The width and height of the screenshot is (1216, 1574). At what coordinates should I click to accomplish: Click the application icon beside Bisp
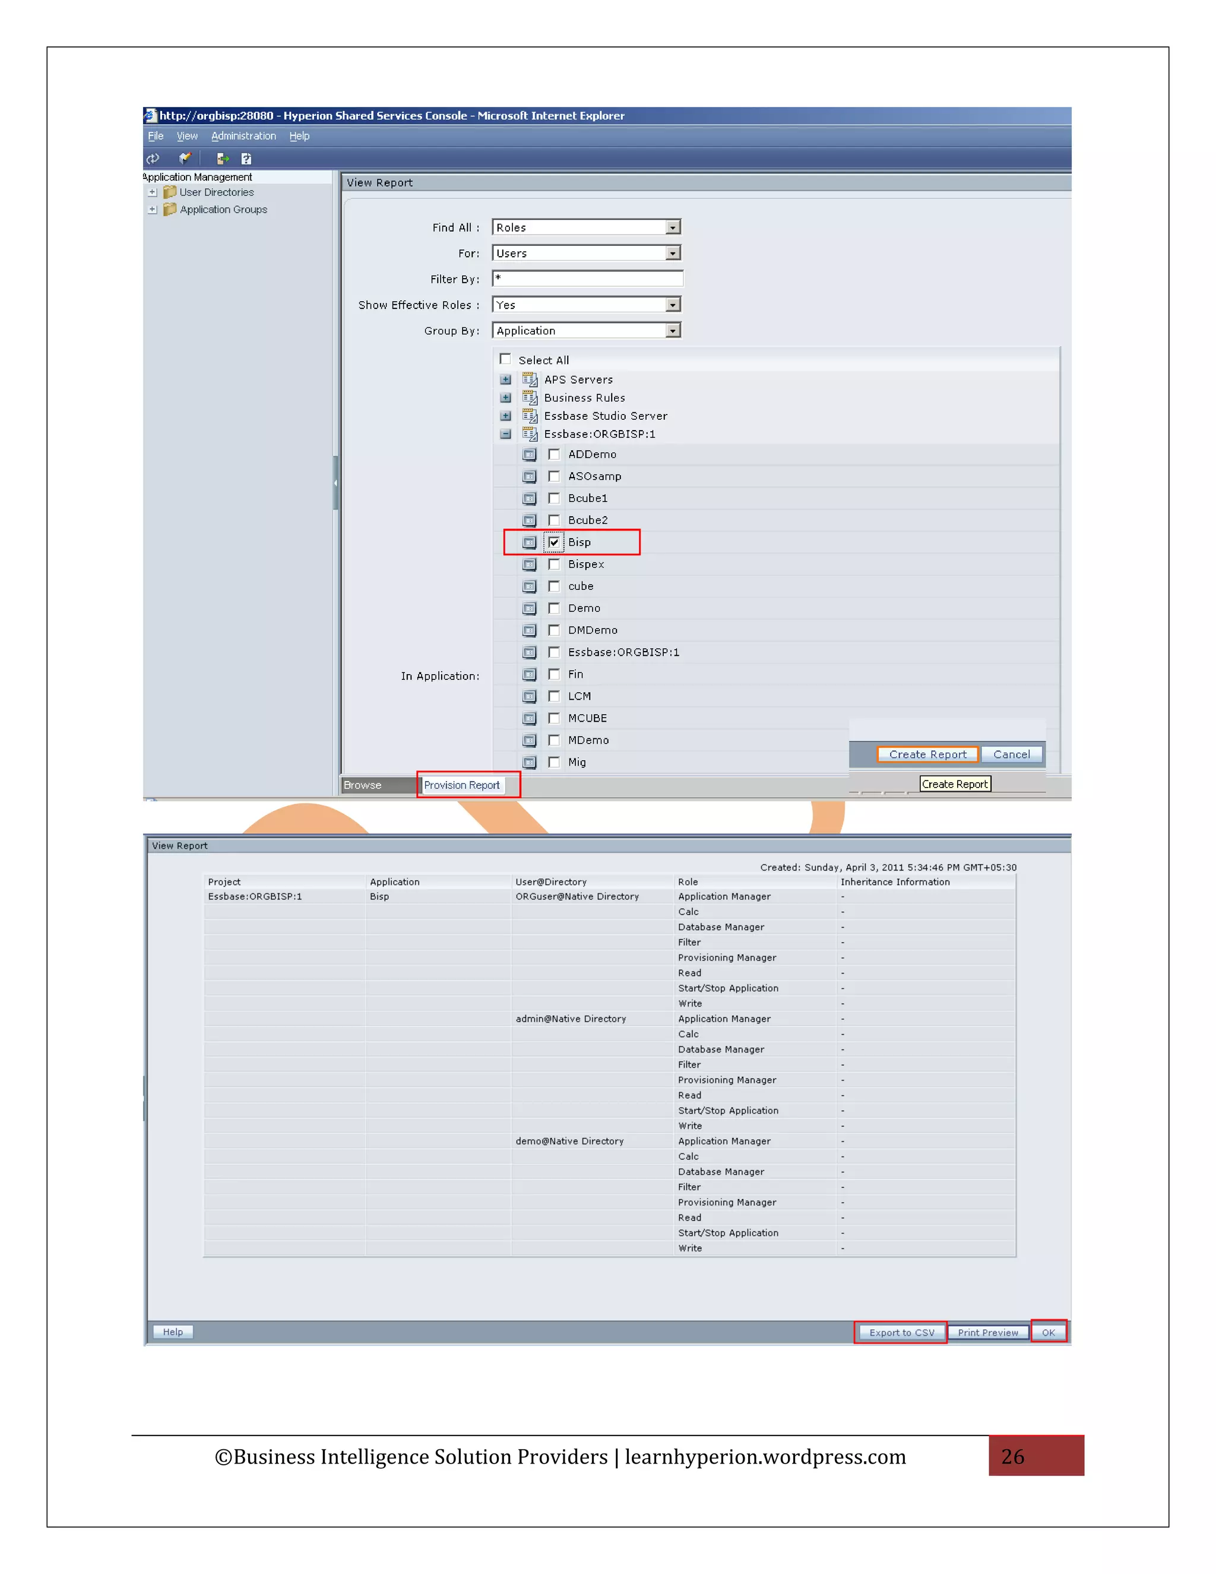pos(530,543)
